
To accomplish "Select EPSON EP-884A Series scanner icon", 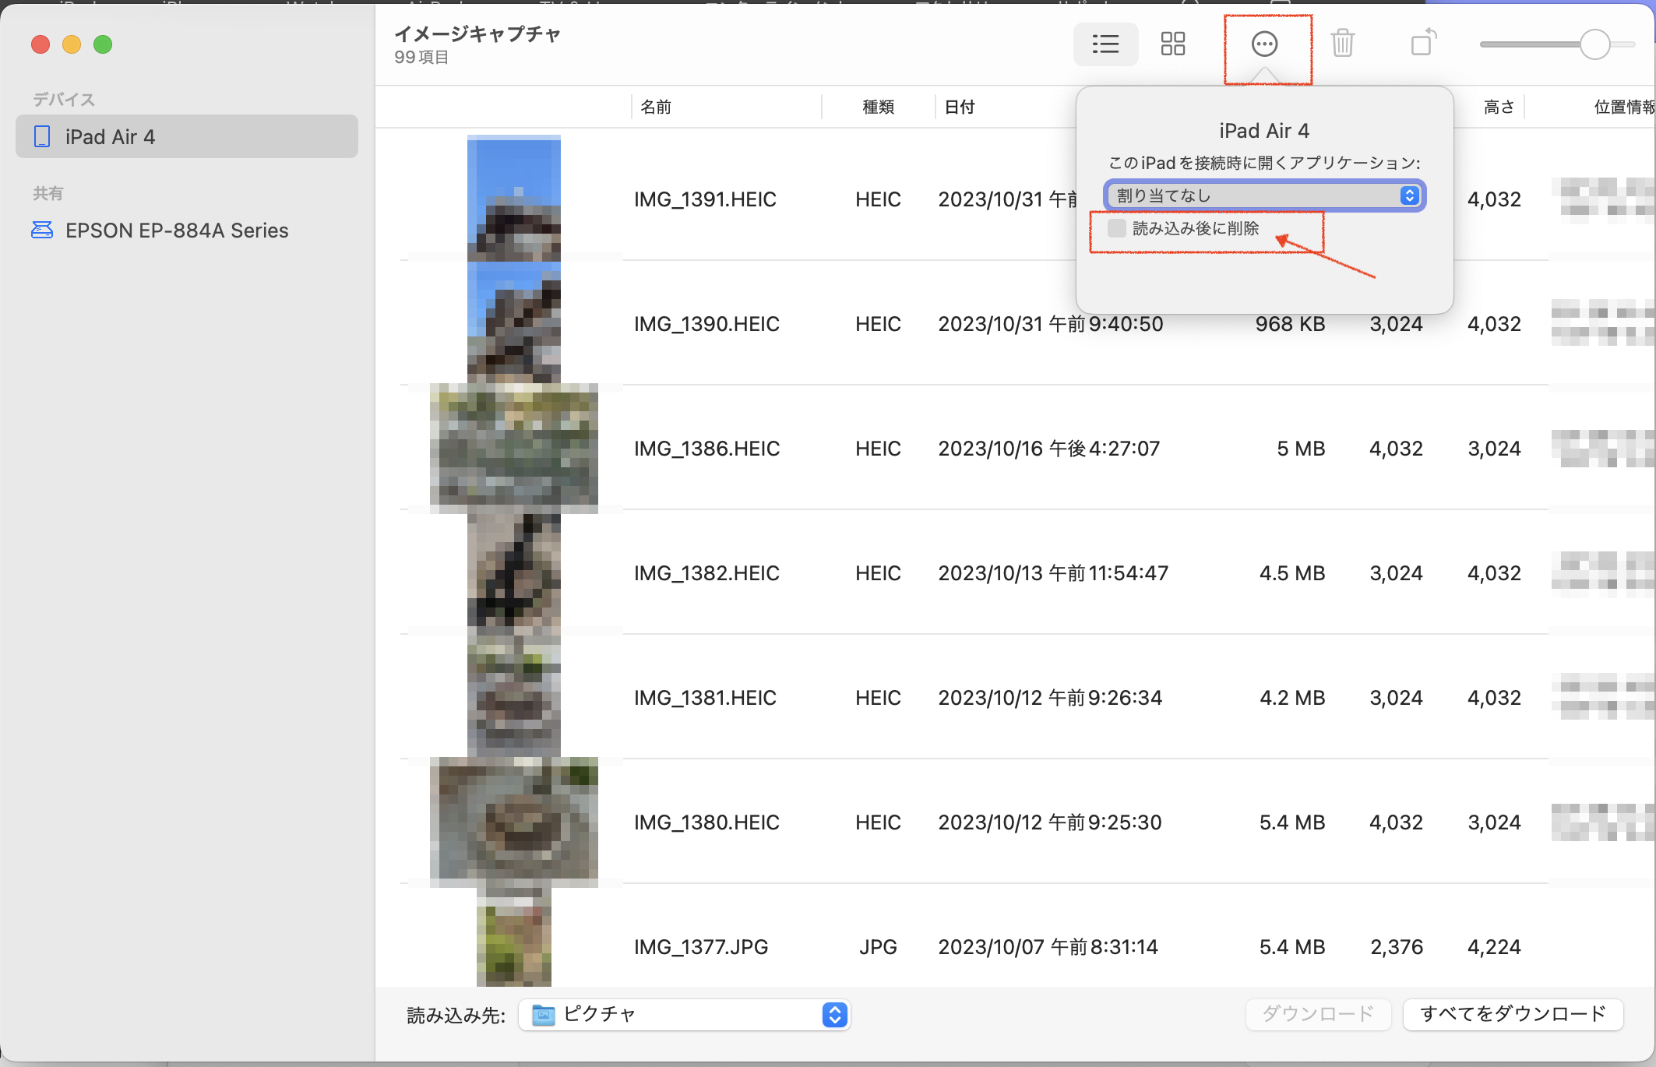I will [x=42, y=231].
